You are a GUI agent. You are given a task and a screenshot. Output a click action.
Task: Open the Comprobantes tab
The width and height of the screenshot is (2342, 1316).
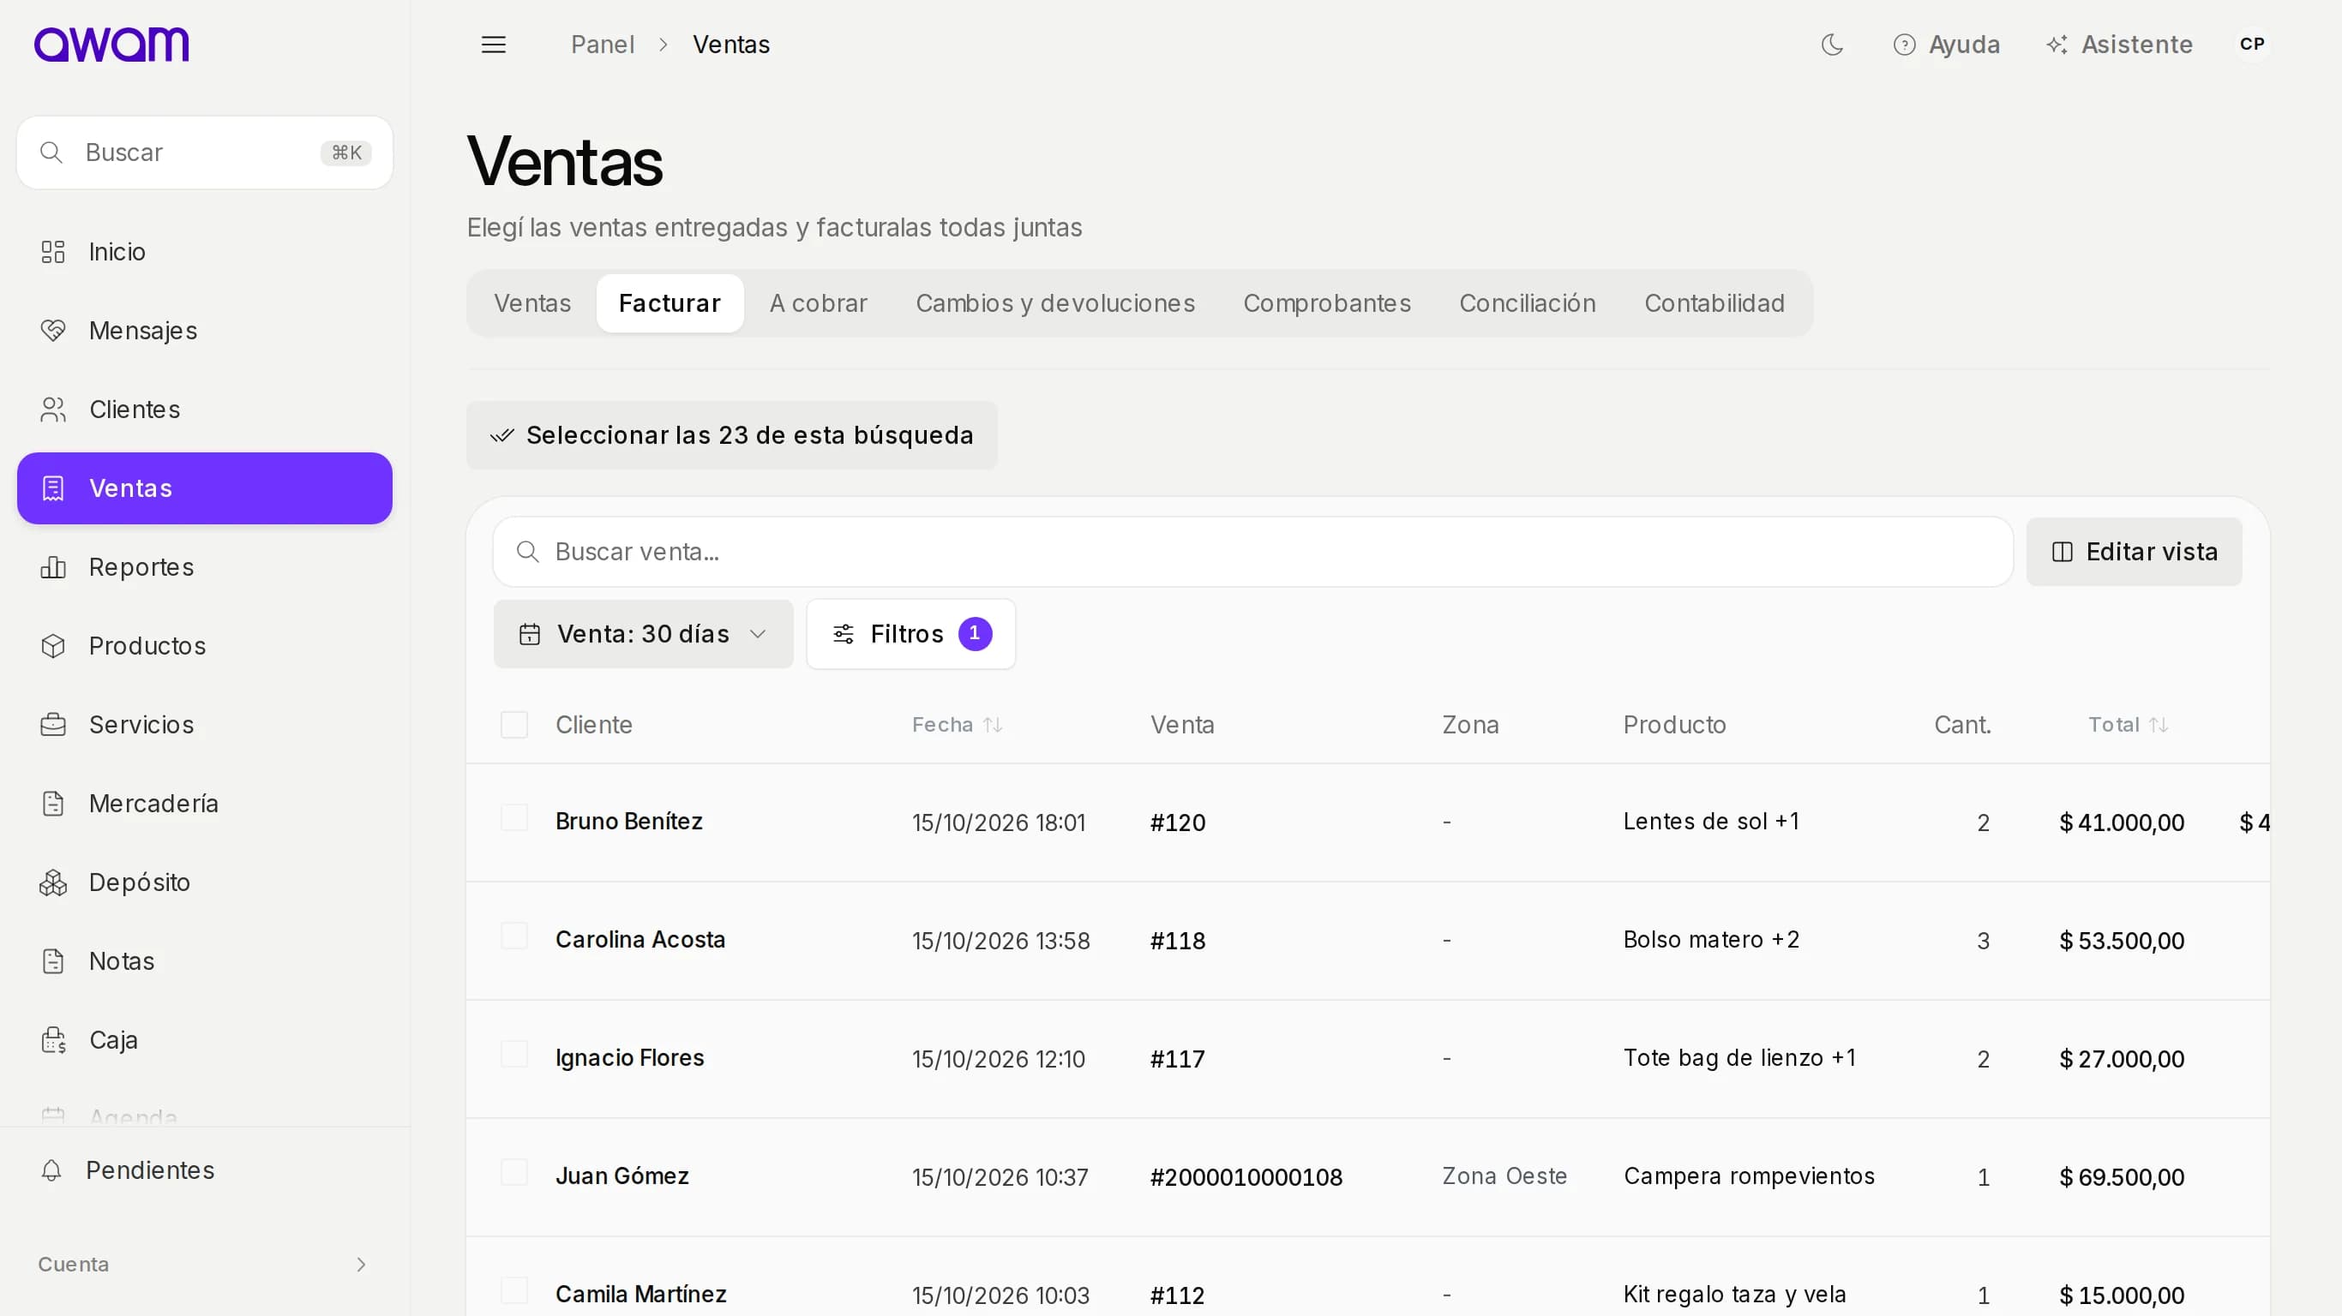click(1326, 303)
